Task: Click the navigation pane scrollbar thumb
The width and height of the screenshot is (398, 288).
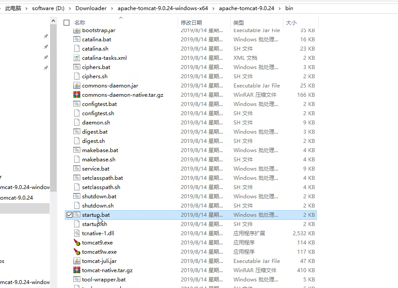Action: pos(53,108)
